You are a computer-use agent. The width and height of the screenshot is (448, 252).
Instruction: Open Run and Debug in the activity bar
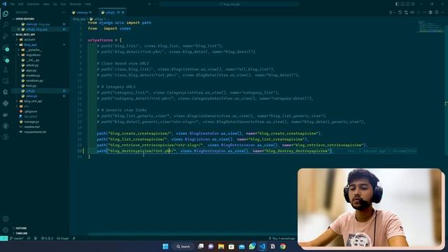[6, 36]
